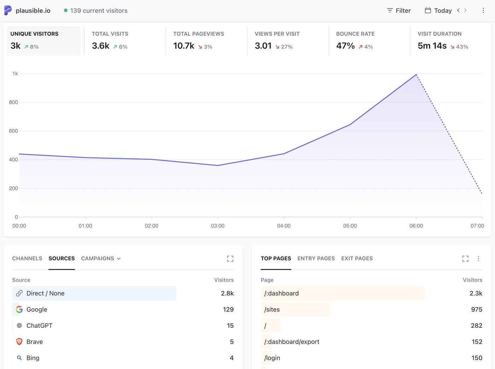The width and height of the screenshot is (495, 369).
Task: Select the Unique Visitors metric
Action: [x=43, y=41]
